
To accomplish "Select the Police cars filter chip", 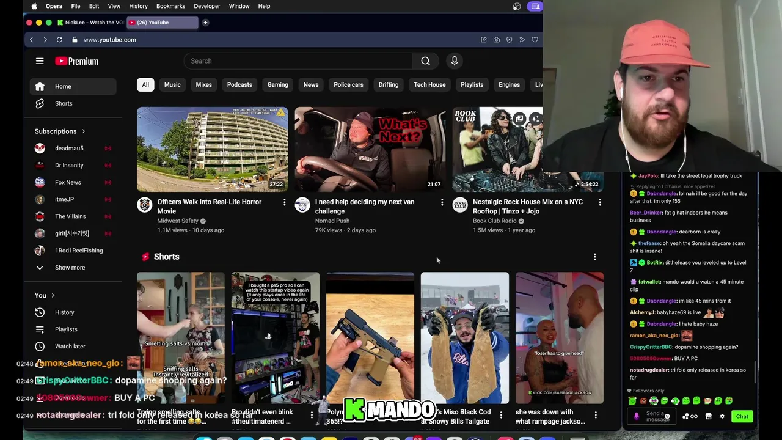I will coord(348,85).
